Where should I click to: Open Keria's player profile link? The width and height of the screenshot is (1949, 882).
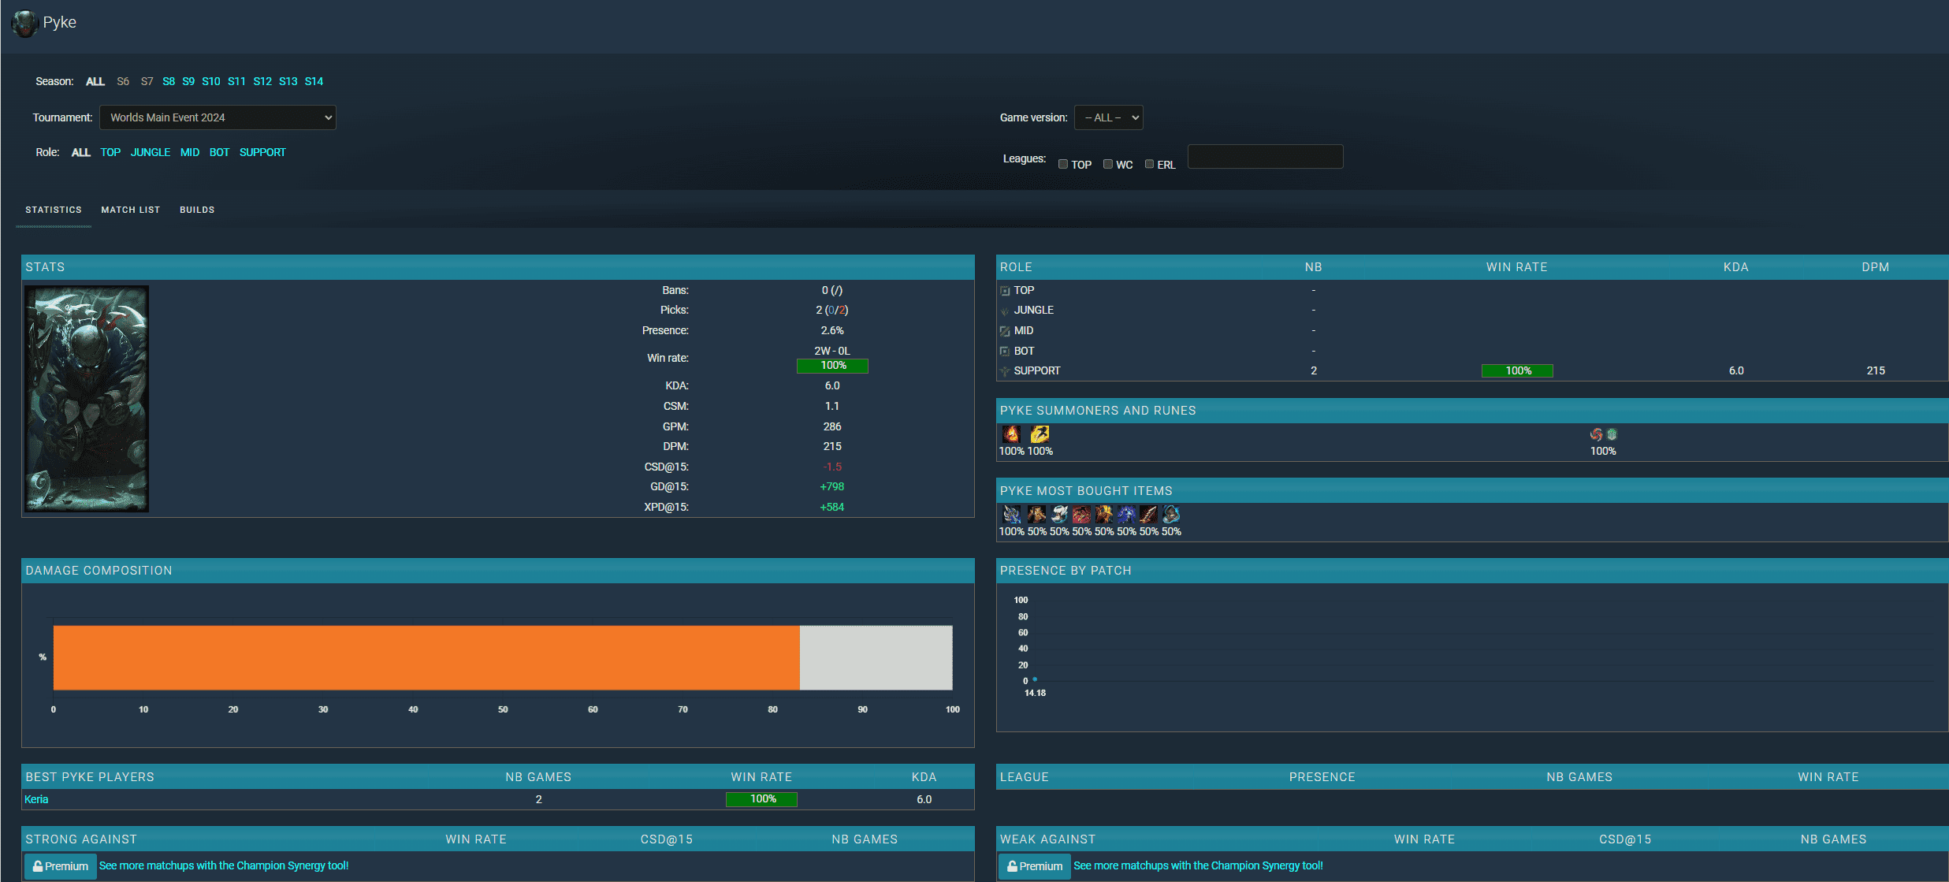click(x=36, y=799)
